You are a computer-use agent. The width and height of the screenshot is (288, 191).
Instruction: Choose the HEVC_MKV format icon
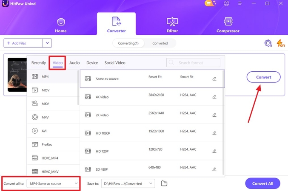coord(35,171)
